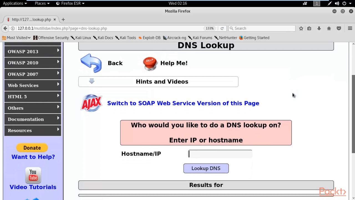This screenshot has height=200, width=355.
Task: Expand the OWASP 2007 menu
Action: point(33,74)
